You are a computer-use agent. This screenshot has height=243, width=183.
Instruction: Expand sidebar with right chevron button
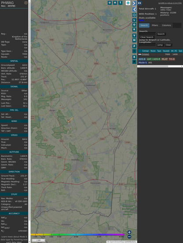tap(134, 3)
